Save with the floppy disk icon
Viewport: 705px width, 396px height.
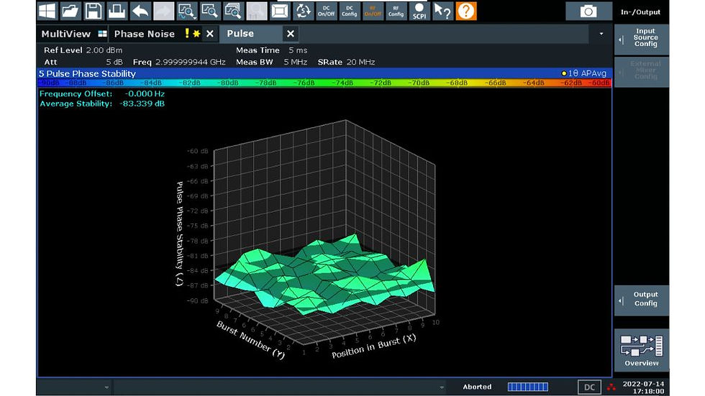pyautogui.click(x=94, y=10)
